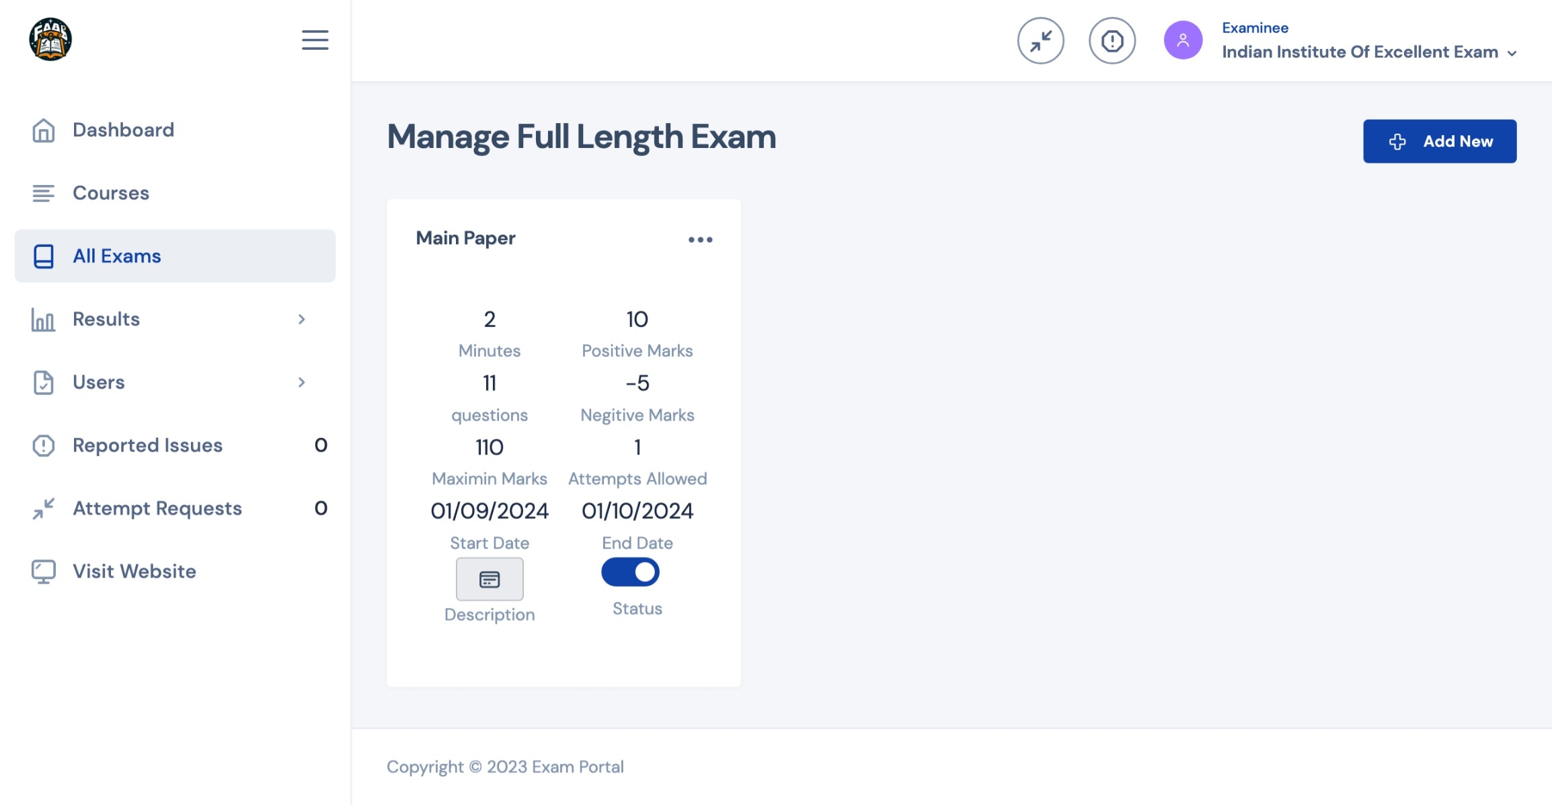
Task: Open the Indian Institute account dropdown
Action: coord(1368,52)
